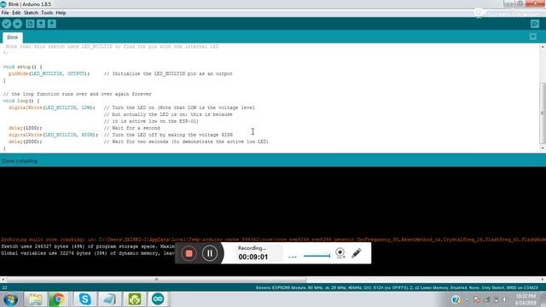Open Skype from the taskbar
This screenshot has width=546, height=307.
click(85, 299)
